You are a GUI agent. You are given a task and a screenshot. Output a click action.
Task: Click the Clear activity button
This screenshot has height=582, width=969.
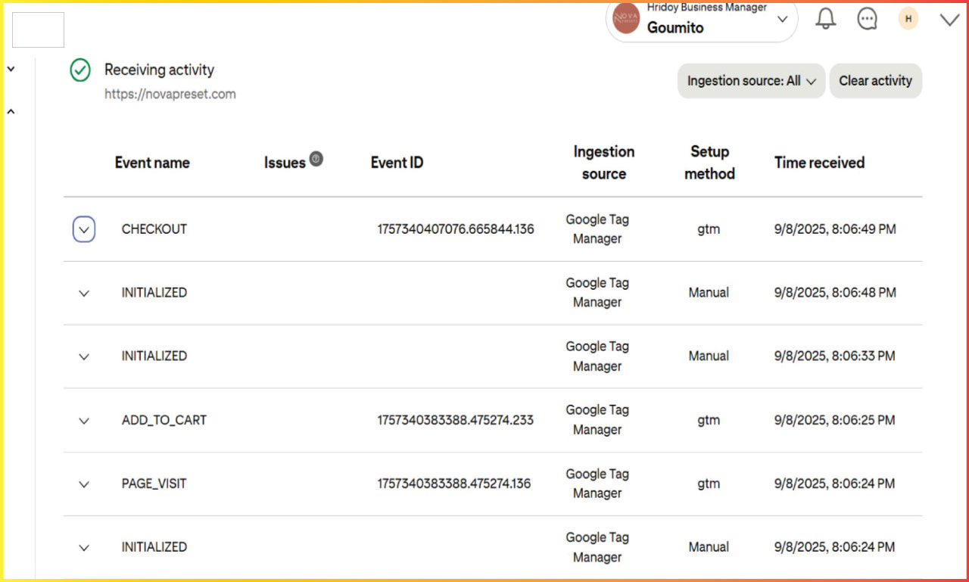876,80
